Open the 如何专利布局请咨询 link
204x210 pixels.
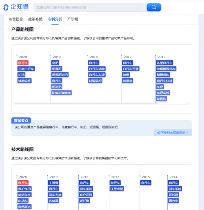click(x=173, y=133)
